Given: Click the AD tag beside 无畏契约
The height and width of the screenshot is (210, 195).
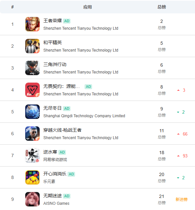Looking at the screenshot, I should click(88, 87).
